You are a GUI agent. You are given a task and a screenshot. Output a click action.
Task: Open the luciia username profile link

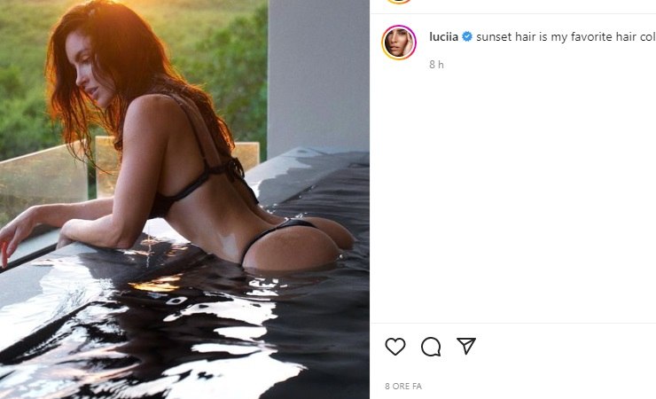point(443,37)
